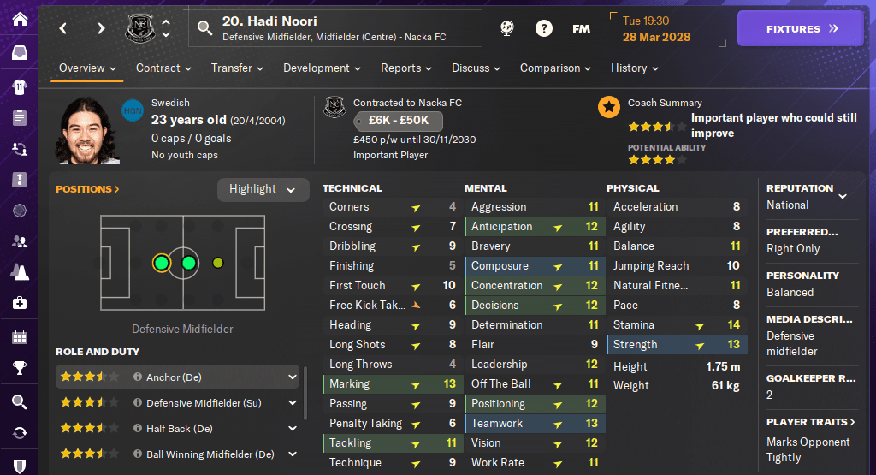
Task: Open the Schedule calendar icon
Action: pos(19,336)
